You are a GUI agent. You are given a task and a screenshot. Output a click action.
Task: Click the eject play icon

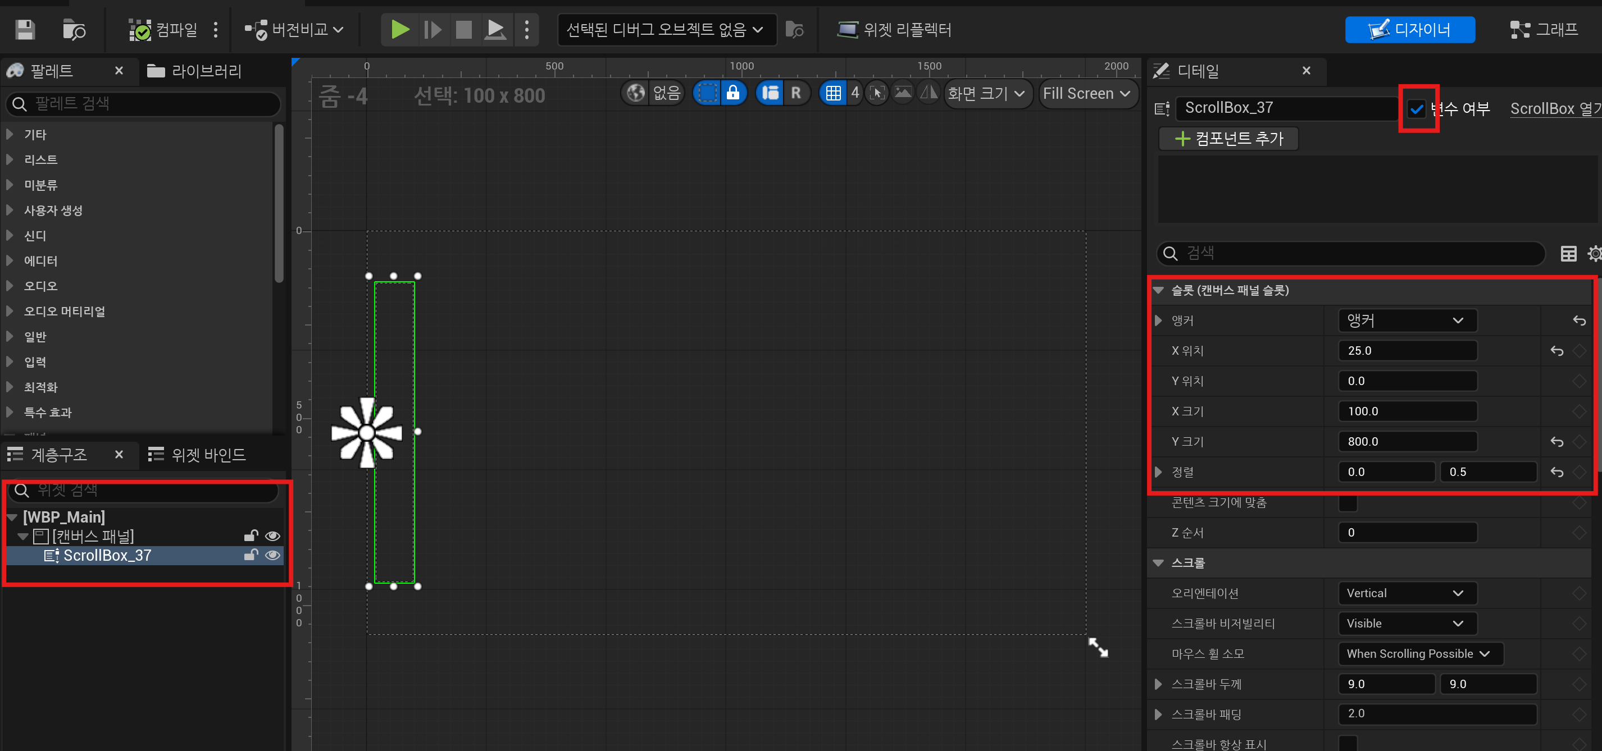pyautogui.click(x=495, y=30)
